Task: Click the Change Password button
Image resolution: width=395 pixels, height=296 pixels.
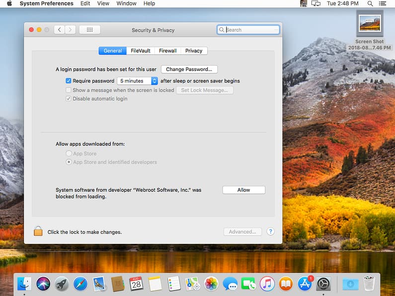Action: coord(189,70)
